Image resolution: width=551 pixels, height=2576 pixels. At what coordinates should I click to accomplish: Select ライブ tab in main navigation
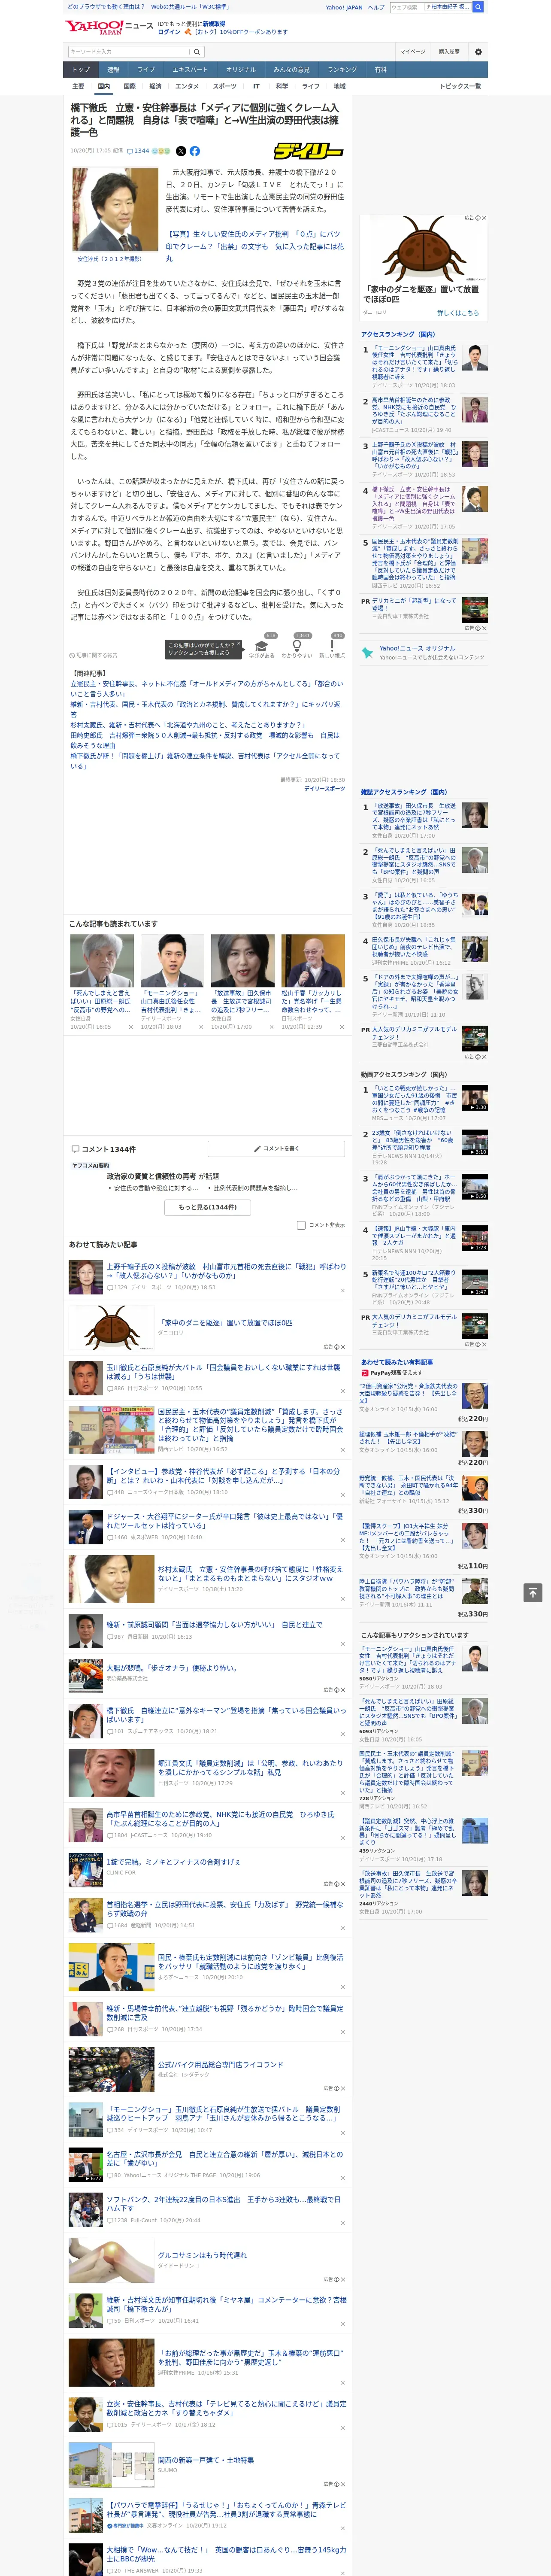(146, 70)
